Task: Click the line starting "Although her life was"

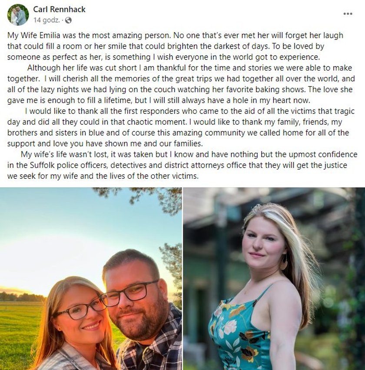Action: point(189,68)
